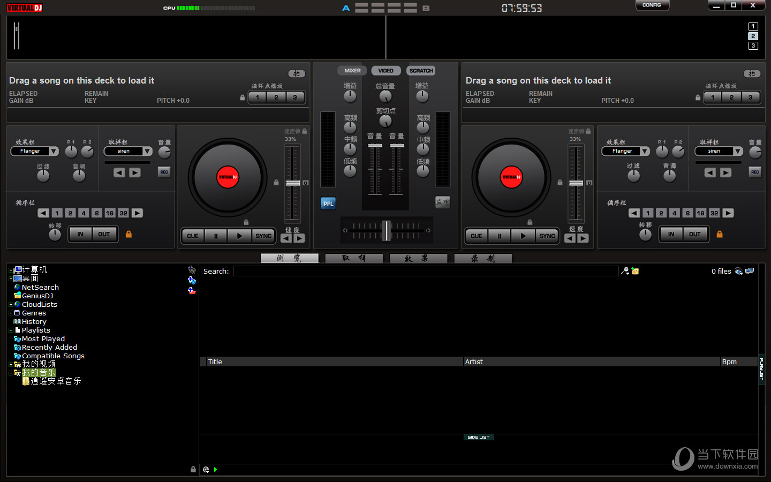771x482 pixels.
Task: Click the network/computer icon next to 0 files
Action: 750,271
